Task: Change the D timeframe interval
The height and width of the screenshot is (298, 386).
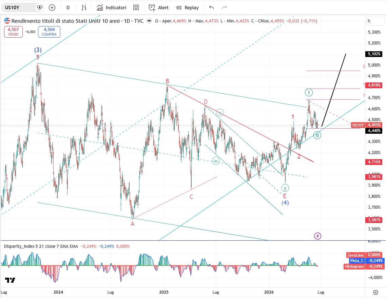Action: click(x=68, y=7)
